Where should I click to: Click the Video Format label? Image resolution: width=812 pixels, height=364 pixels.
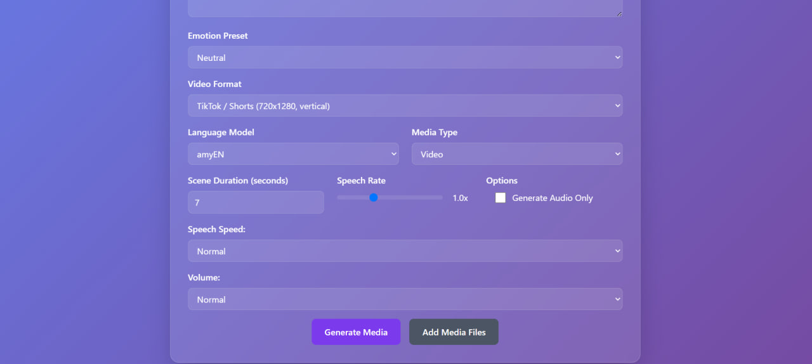point(214,84)
